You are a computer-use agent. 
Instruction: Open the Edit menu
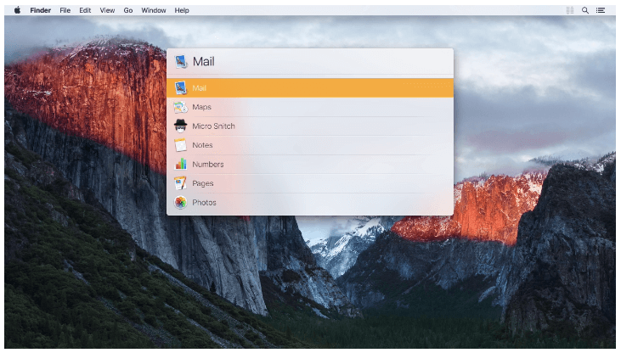(85, 10)
